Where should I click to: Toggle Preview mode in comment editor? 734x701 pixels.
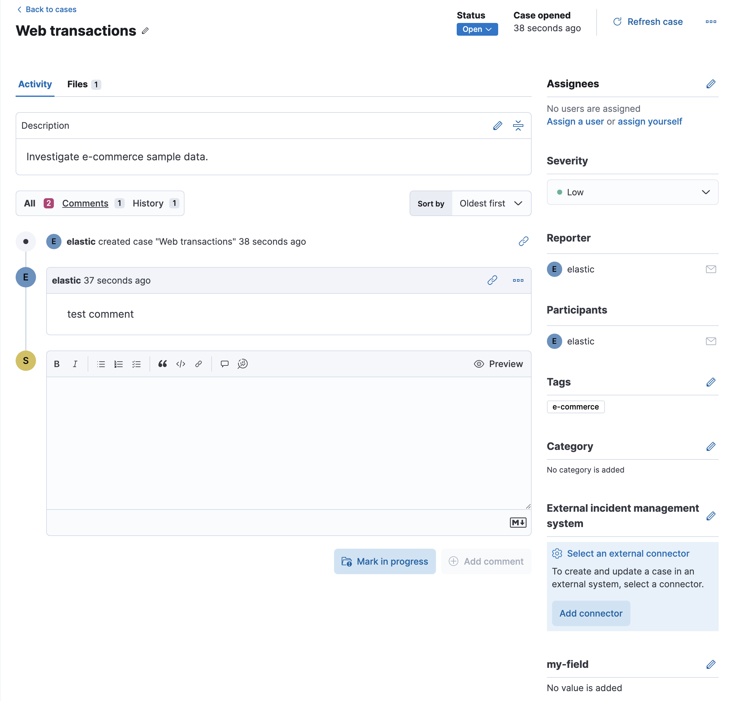point(499,364)
